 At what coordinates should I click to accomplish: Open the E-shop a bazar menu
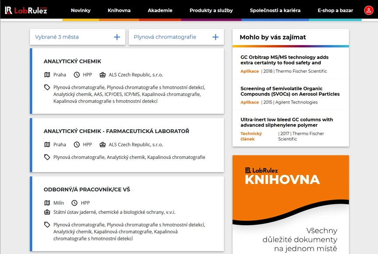(335, 10)
